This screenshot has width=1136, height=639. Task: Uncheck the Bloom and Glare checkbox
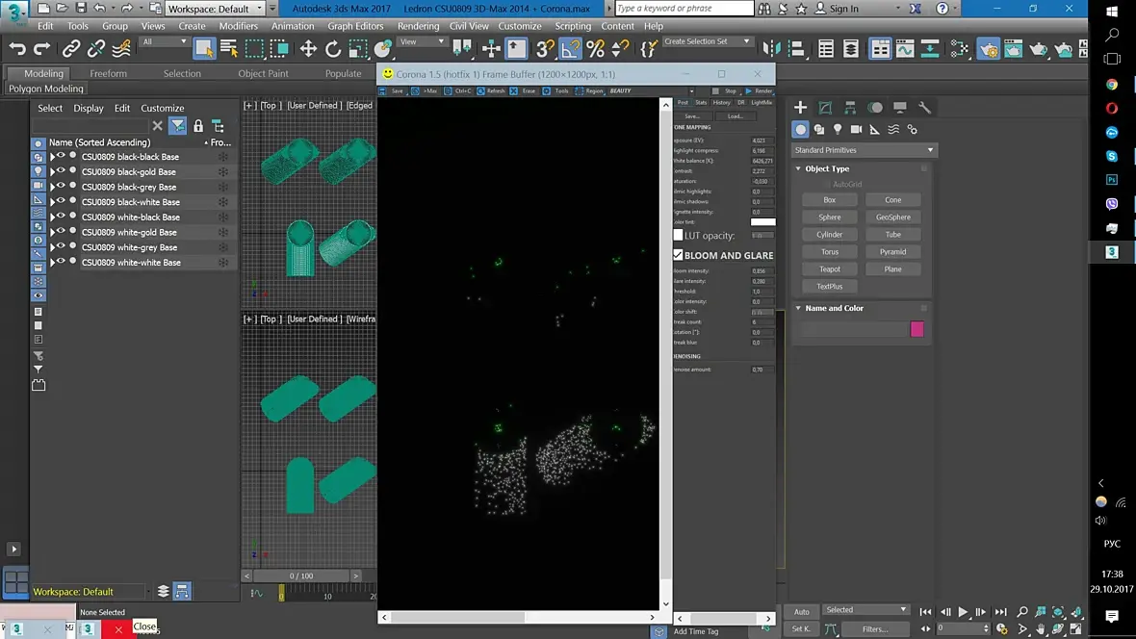pos(678,255)
